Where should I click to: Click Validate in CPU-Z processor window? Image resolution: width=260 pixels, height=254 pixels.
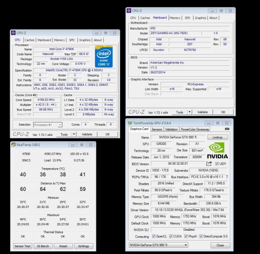pos(87,134)
